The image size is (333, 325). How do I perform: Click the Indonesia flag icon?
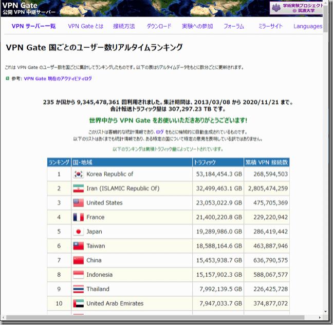[78, 275]
